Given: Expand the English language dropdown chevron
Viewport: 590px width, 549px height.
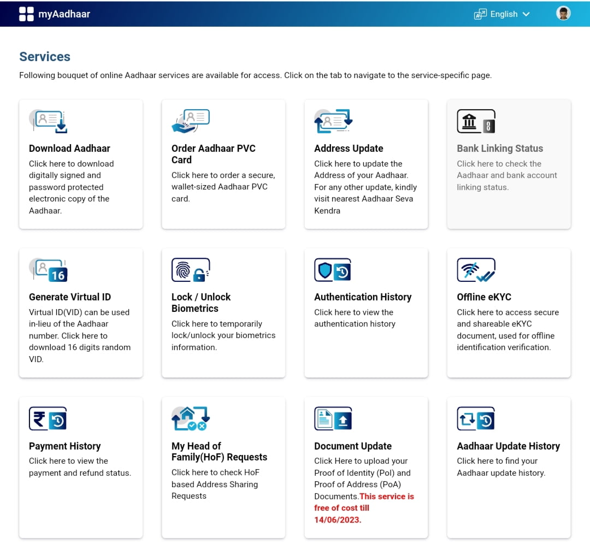Looking at the screenshot, I should [526, 14].
